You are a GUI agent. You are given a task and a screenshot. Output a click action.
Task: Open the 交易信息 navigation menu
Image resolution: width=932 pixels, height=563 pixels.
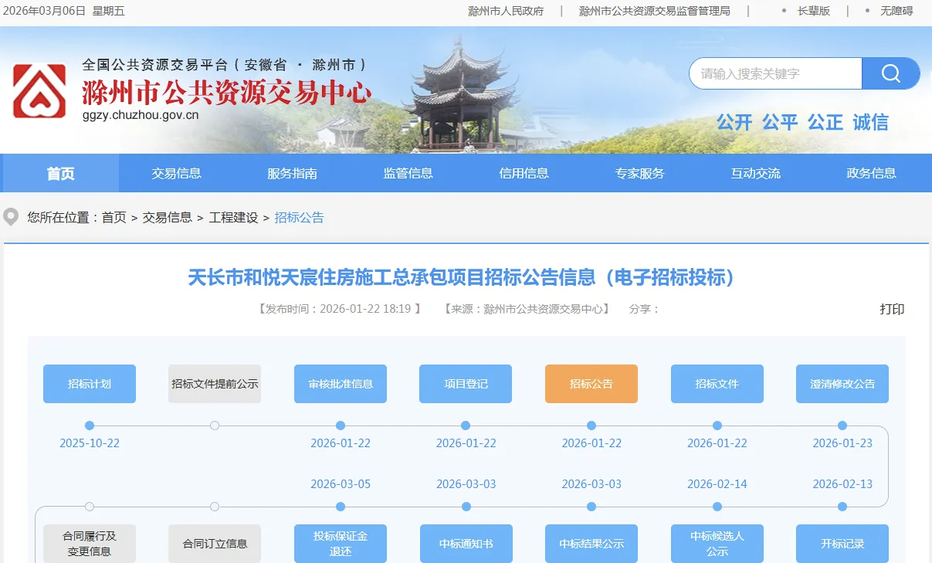(177, 173)
